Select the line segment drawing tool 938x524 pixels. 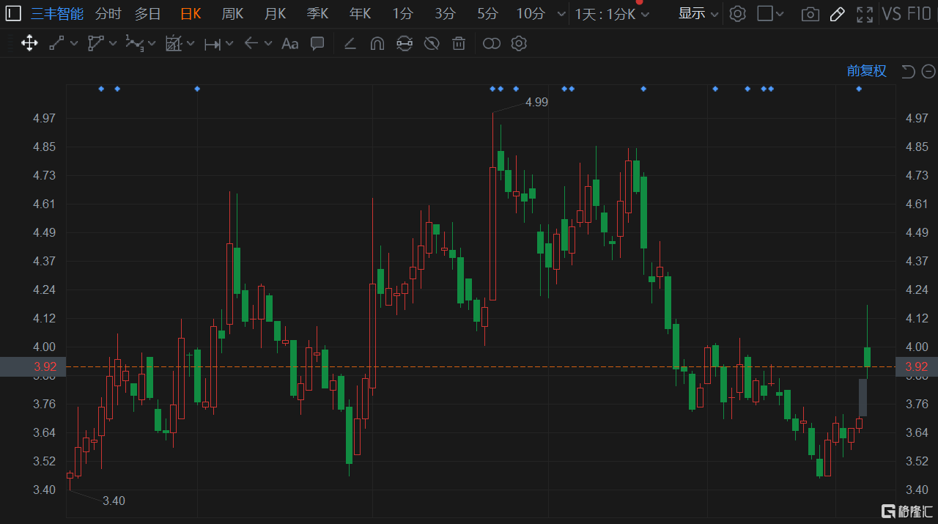[x=56, y=43]
